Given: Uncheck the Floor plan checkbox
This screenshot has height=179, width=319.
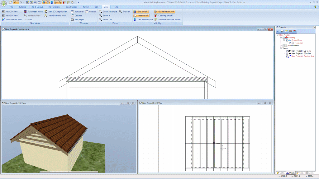Looking at the screenshot, I should pyautogui.click(x=290, y=43).
